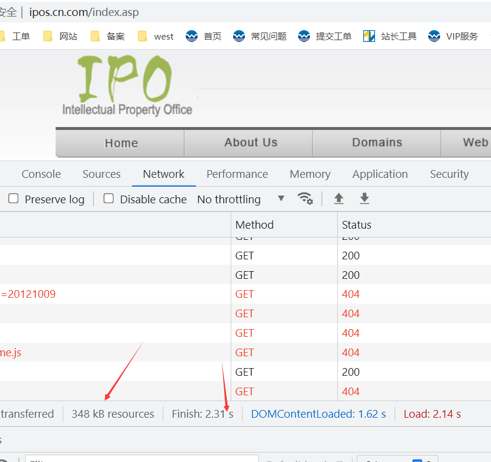
Task: Enable the Preserve log checkbox
Action: click(x=13, y=199)
